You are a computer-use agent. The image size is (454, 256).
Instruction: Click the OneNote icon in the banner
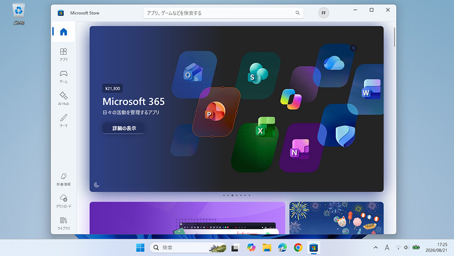pyautogui.click(x=300, y=149)
